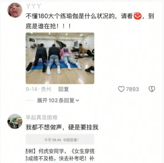Open the 早起真是困难 username profile
The width and height of the screenshot is (164, 163).
pos(41,117)
